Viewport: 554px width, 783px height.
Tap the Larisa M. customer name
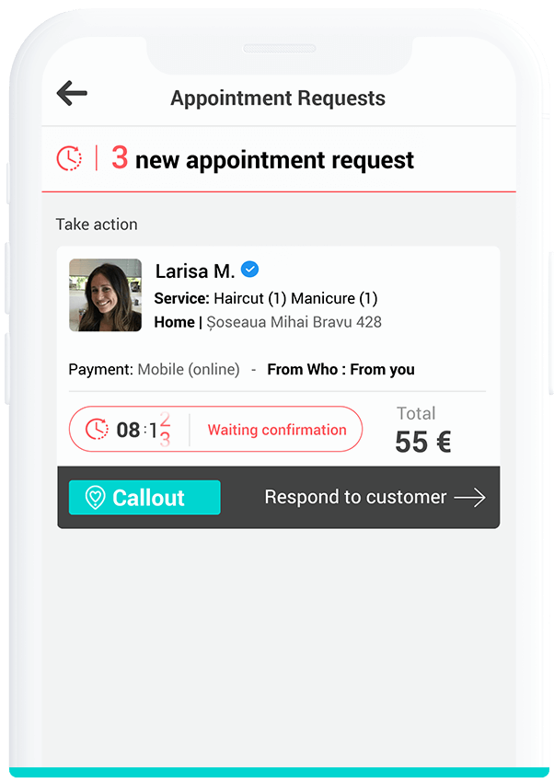[x=195, y=271]
